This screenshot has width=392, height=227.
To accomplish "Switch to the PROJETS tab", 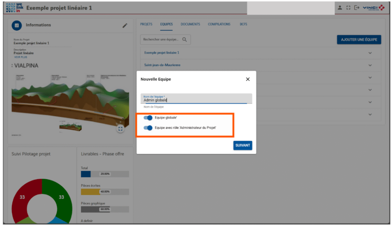I will (x=146, y=24).
